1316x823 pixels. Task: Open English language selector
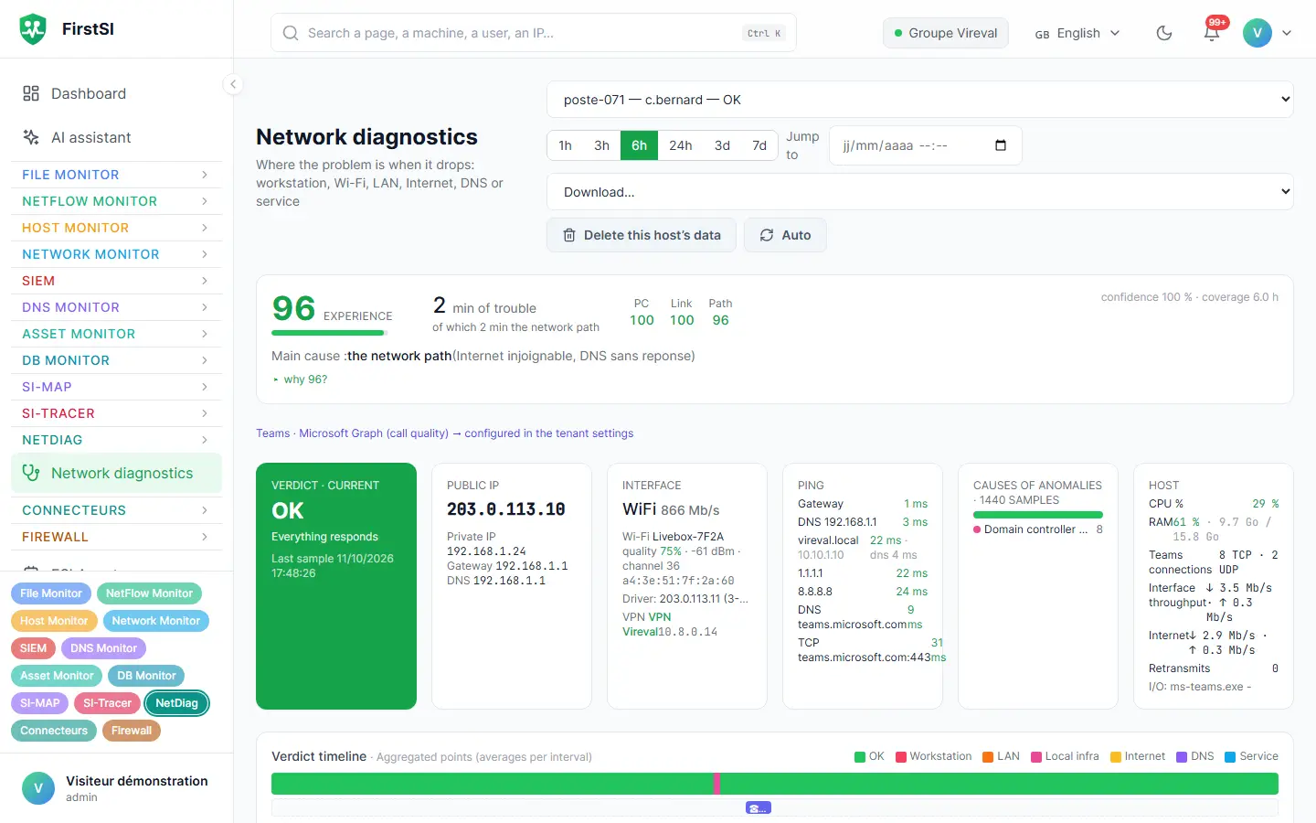click(1077, 33)
